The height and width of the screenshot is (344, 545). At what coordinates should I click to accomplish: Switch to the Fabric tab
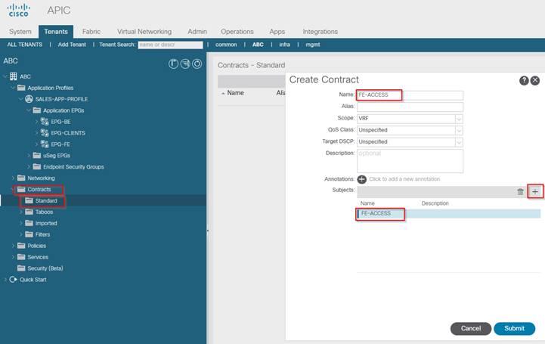point(91,32)
